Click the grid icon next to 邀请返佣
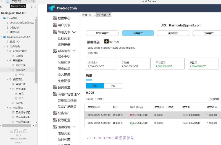Screen dimensions: 221x145 click(x=55, y=127)
